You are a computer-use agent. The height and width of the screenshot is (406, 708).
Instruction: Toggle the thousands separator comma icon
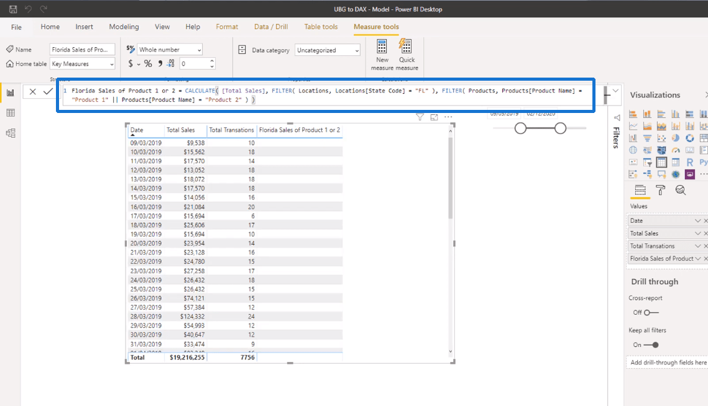coord(160,63)
